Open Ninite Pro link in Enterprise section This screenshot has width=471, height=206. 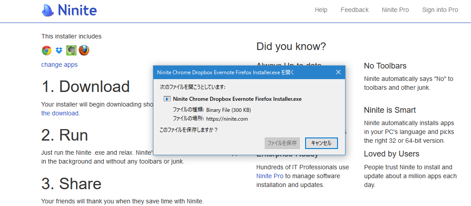point(270,176)
